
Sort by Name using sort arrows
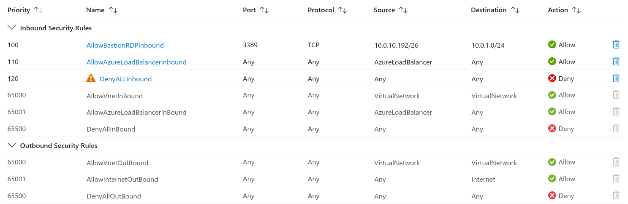coord(113,10)
